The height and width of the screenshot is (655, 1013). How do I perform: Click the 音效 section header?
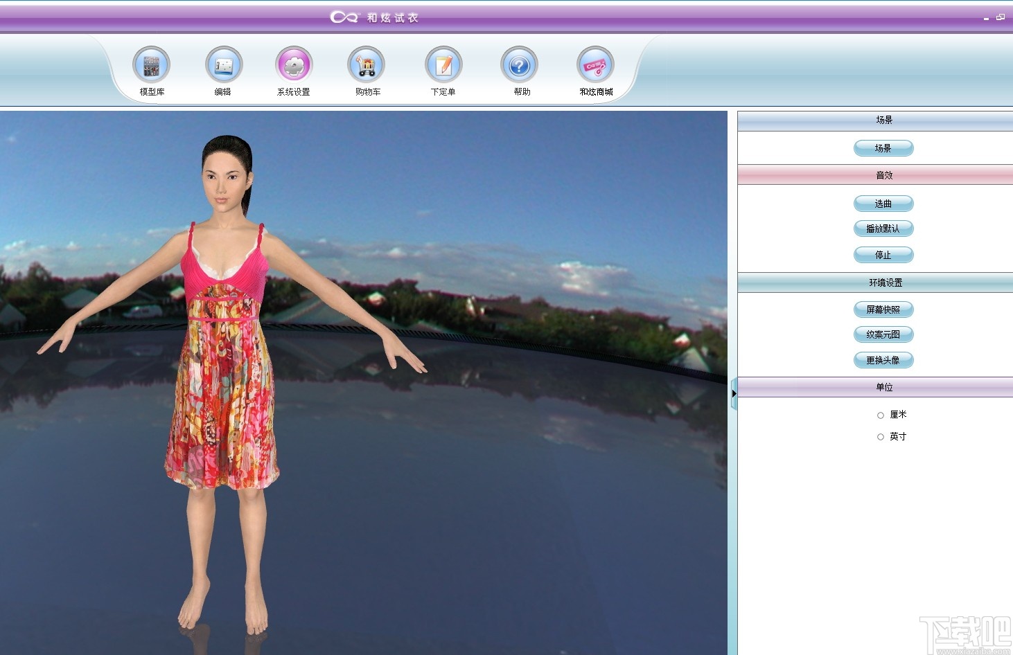883,175
